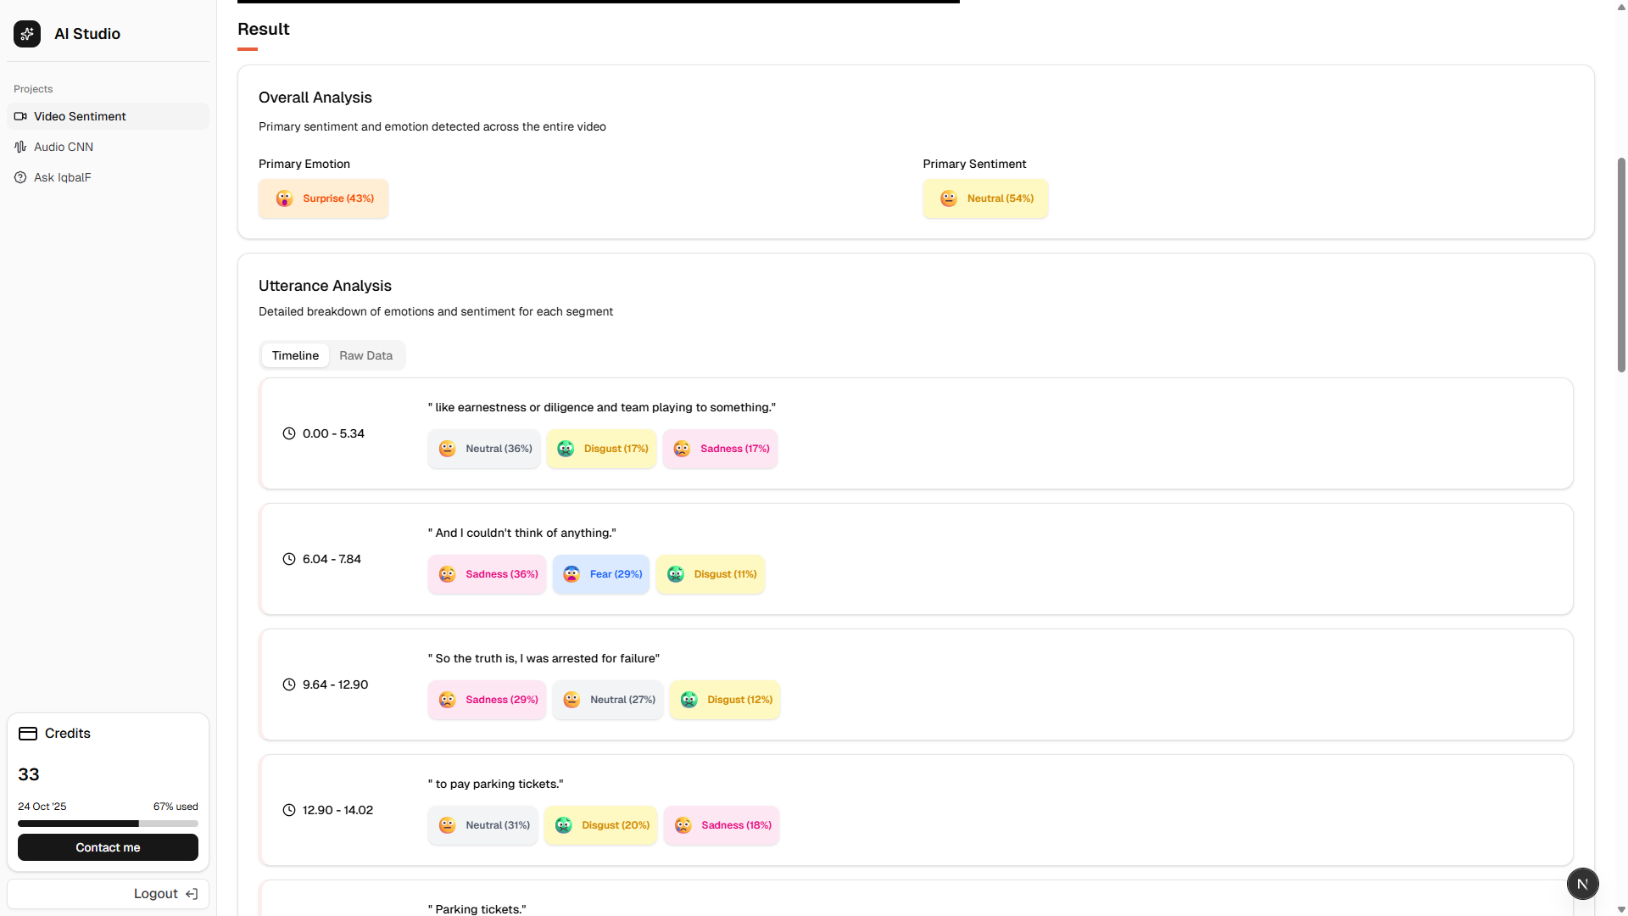Click the Next.js dev tools N badge
This screenshot has width=1628, height=916.
1582,884
